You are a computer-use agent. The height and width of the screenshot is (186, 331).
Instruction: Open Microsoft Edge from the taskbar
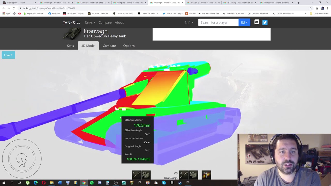click(x=35, y=183)
